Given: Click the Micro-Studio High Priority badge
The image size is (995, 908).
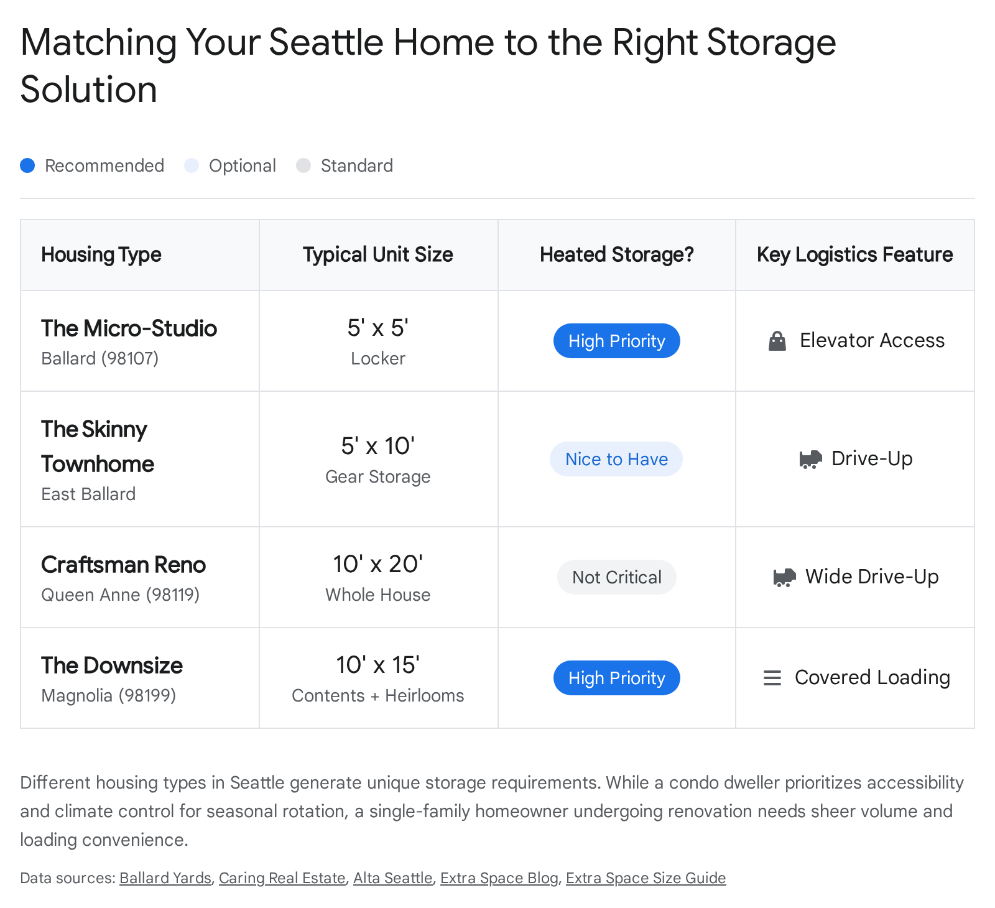Looking at the screenshot, I should click(616, 341).
